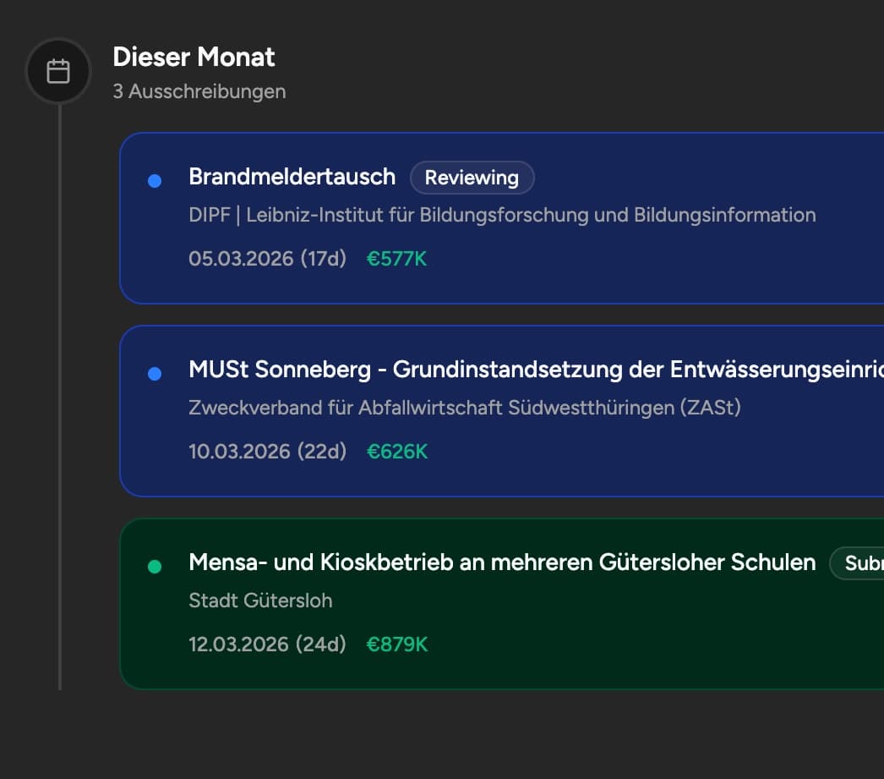This screenshot has height=779, width=884.
Task: Click the Stadt Gütersloh organization label
Action: [260, 601]
